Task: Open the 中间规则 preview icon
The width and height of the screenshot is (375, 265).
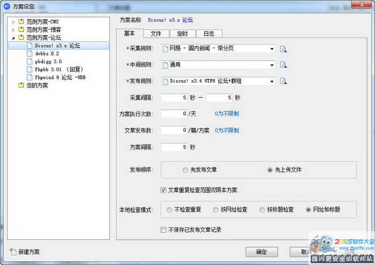Action: pyautogui.click(x=283, y=65)
